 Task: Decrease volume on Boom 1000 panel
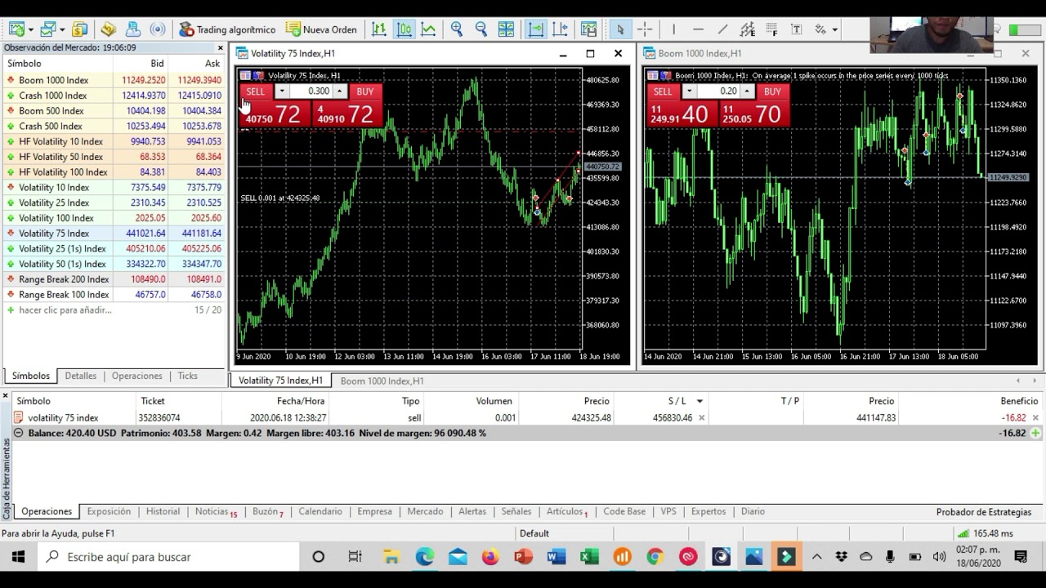689,91
